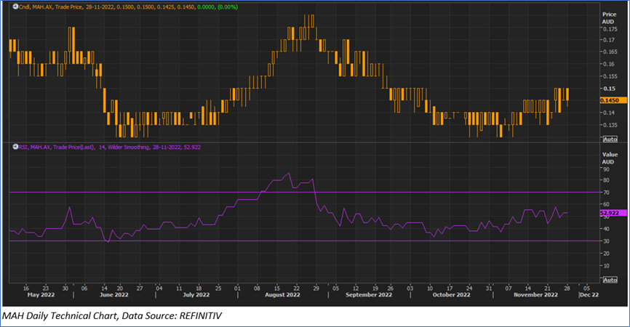The height and width of the screenshot is (327, 630).
Task: Select the 0.1450 current price tag
Action: click(613, 100)
